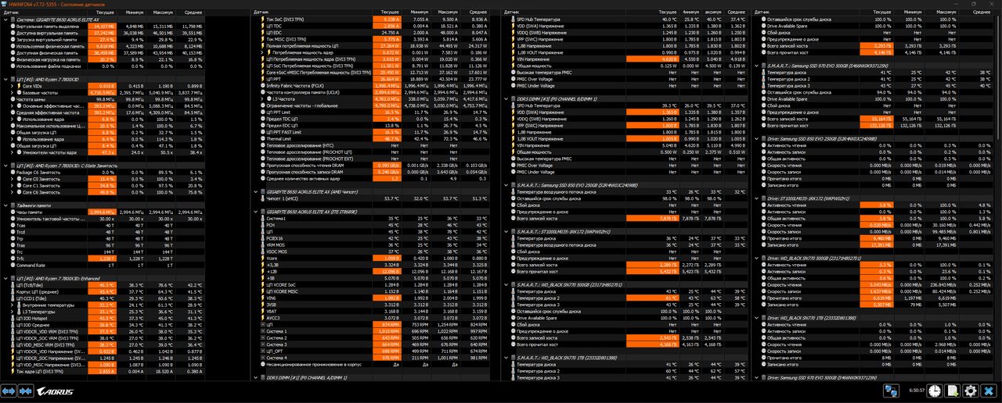Click the thermometer icon beside PCIEX16
The width and height of the screenshot is (1002, 403).
click(x=262, y=238)
